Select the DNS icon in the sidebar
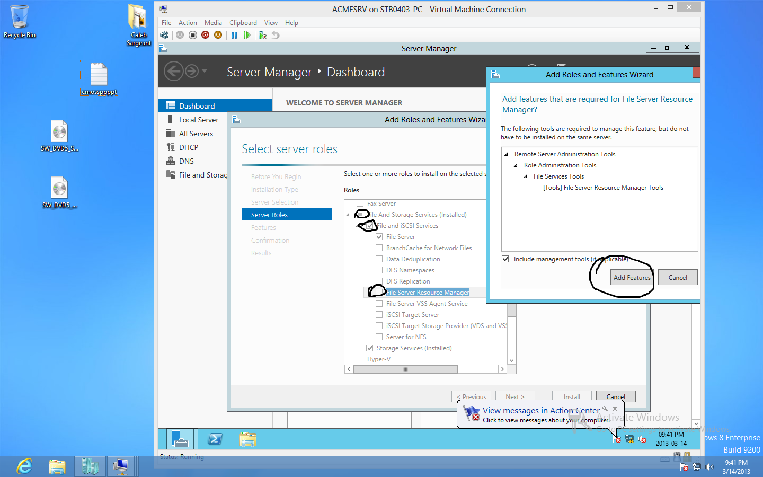The image size is (763, 477). [x=171, y=161]
